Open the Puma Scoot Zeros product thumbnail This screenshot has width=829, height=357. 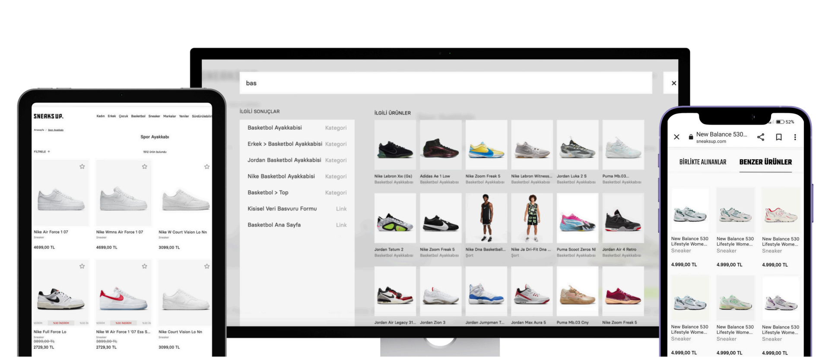click(x=577, y=219)
